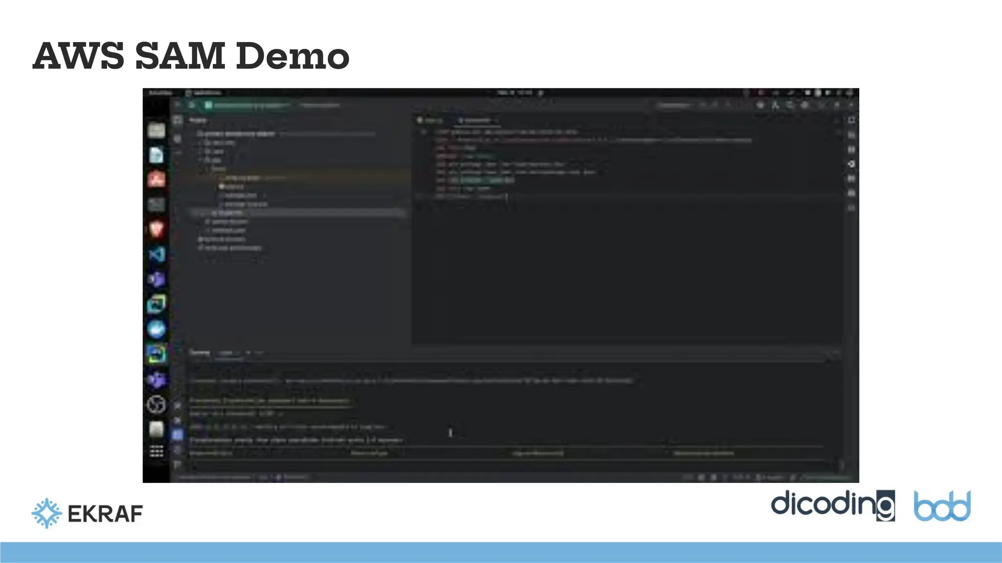
Task: Toggle the highlighted Terminal tool window button
Action: [x=178, y=434]
